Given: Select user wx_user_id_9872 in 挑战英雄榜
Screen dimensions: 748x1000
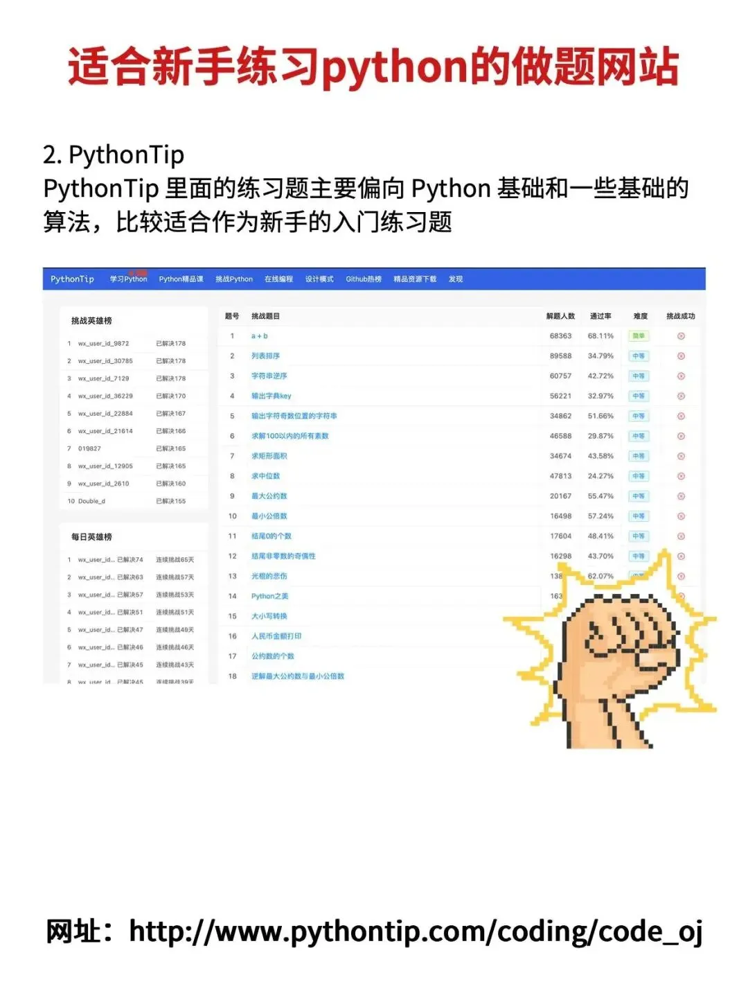Looking at the screenshot, I should coord(103,344).
